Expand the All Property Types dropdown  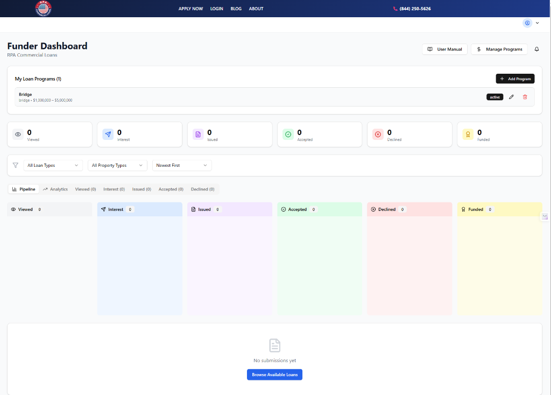117,165
